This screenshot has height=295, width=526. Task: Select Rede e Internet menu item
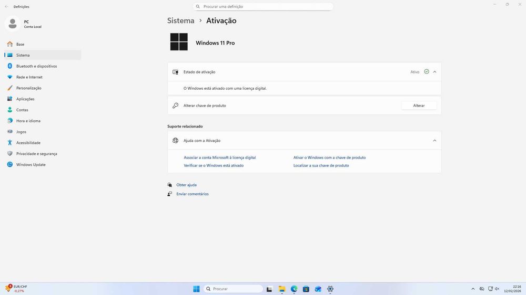43,77
